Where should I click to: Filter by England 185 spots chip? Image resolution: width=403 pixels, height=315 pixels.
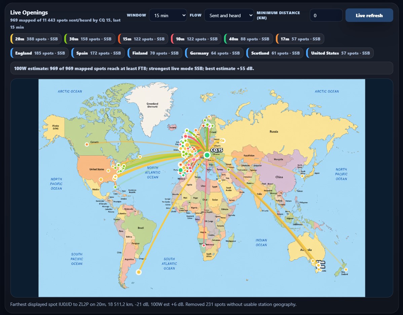(40, 53)
